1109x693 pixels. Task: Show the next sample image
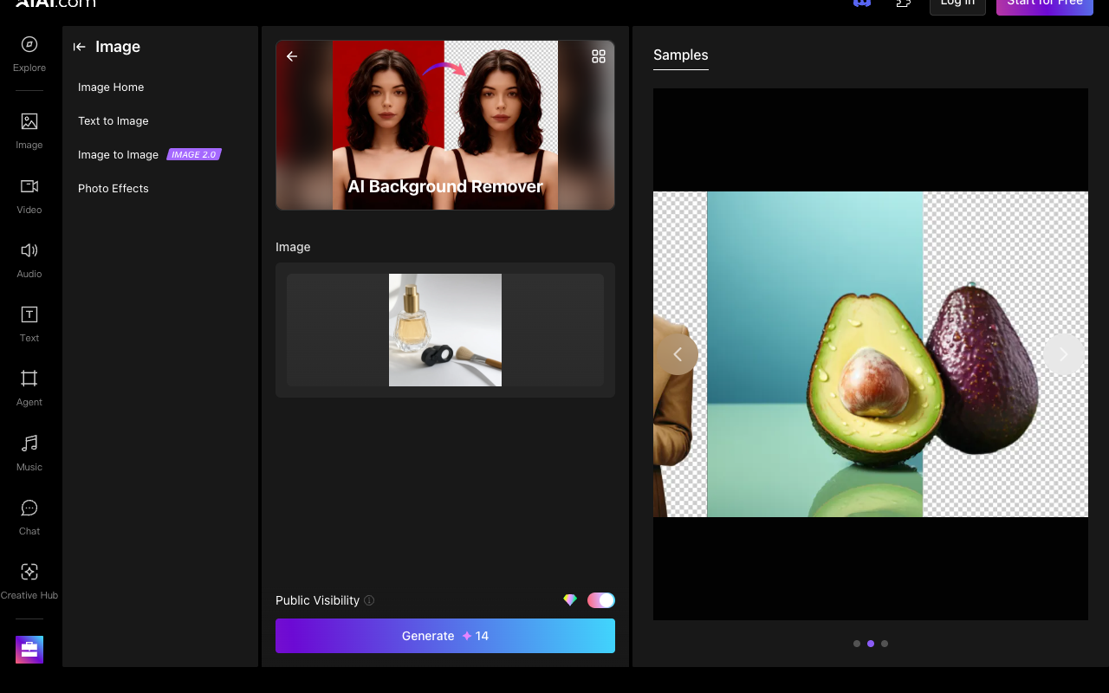1064,354
